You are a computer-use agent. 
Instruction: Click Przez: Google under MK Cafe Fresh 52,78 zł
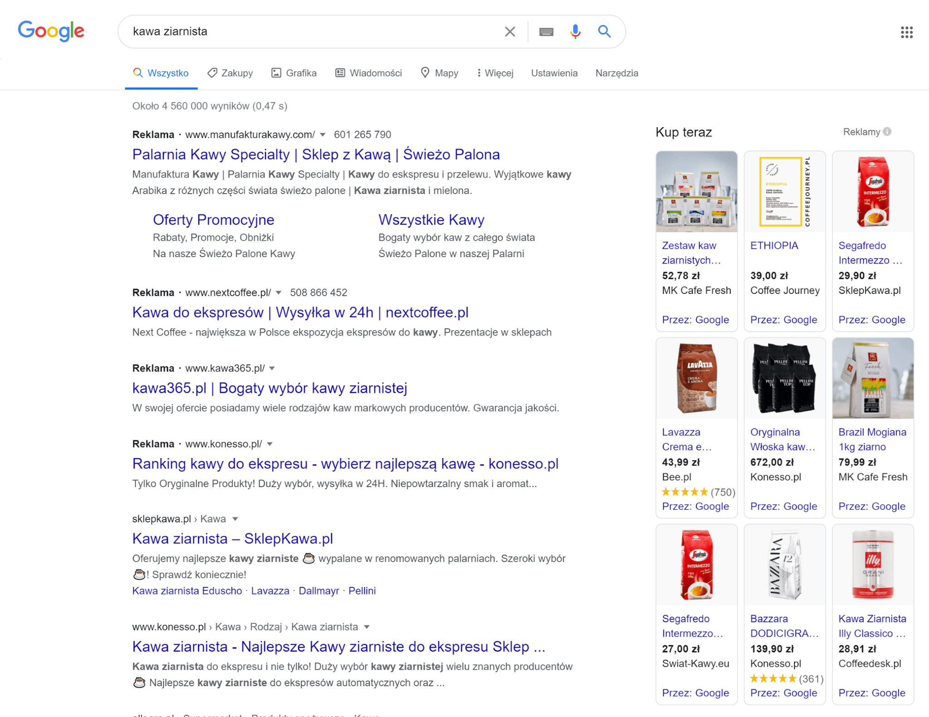click(x=695, y=320)
